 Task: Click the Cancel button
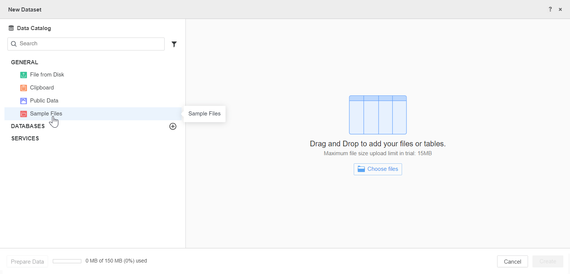click(512, 261)
